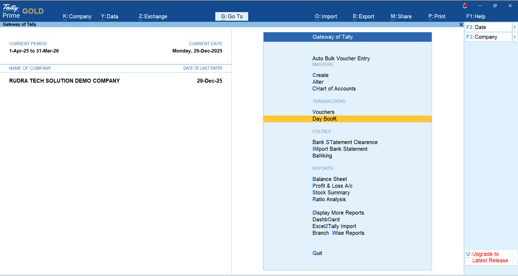Select Bank Statement Clearence utility
Screen dimensions: 518x276
345,142
